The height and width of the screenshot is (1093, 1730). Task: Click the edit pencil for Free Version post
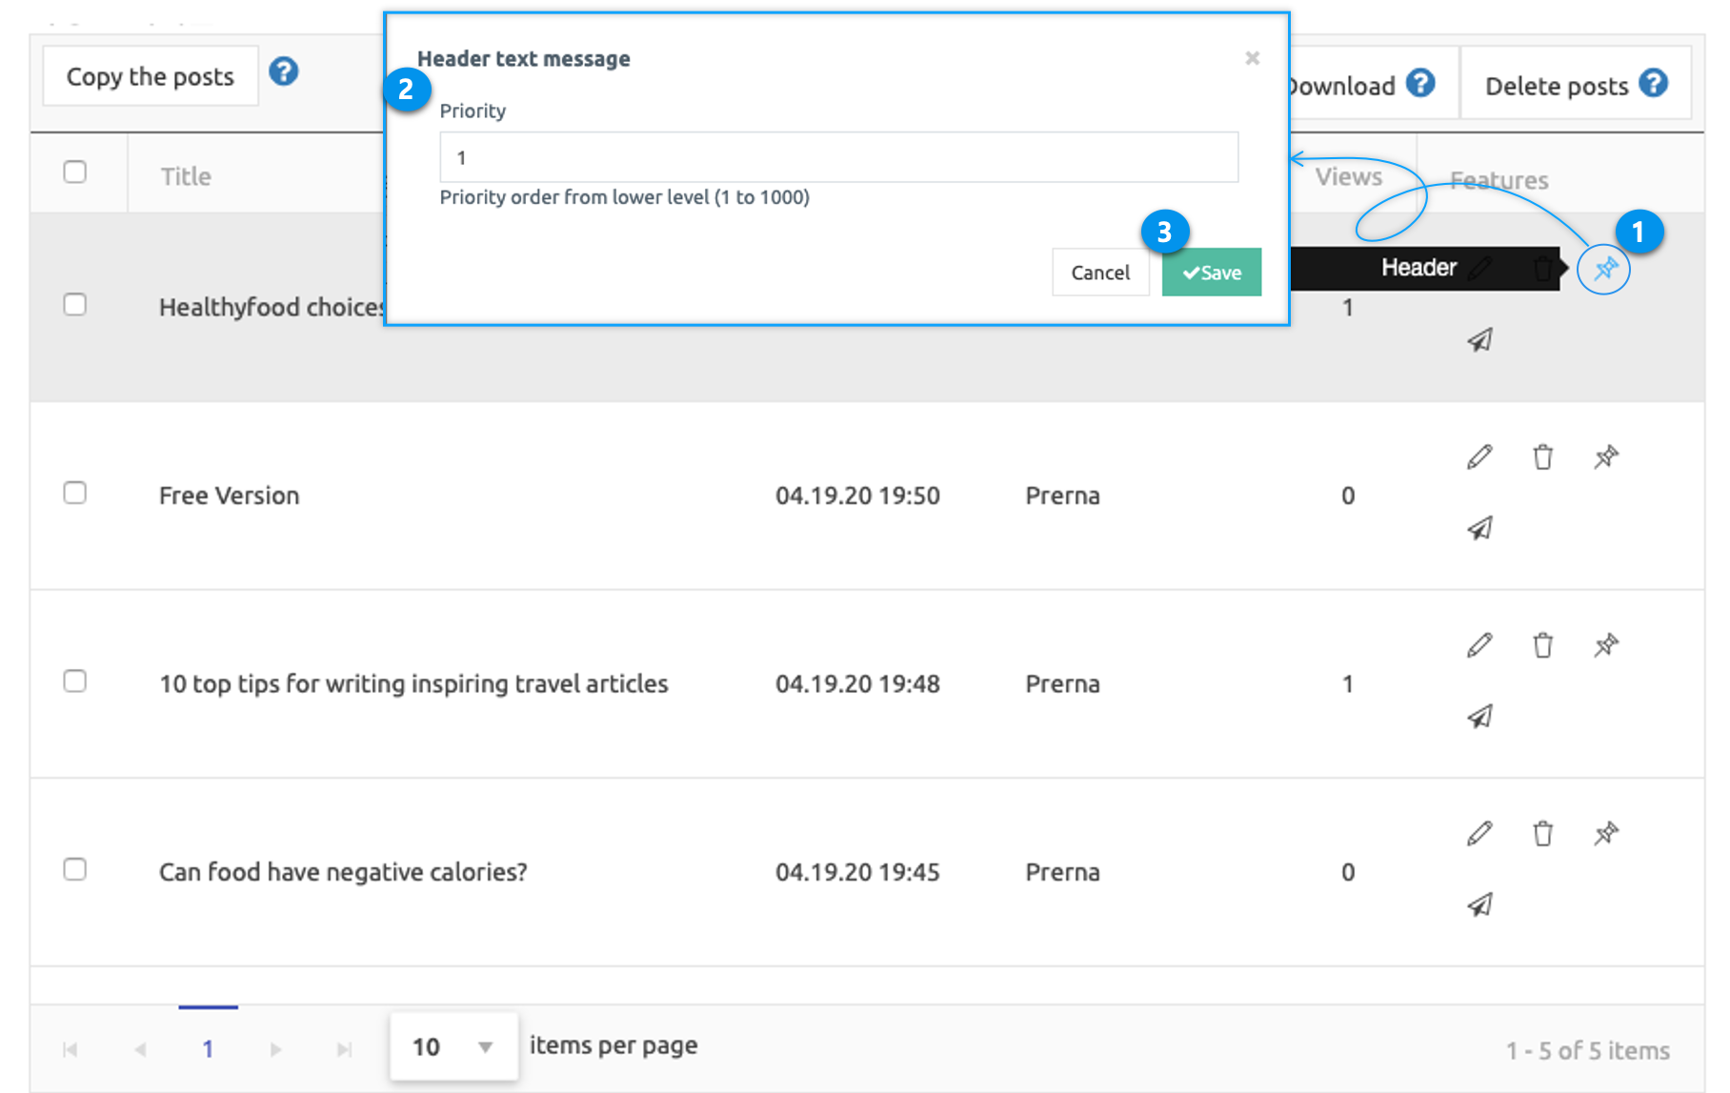[1479, 457]
